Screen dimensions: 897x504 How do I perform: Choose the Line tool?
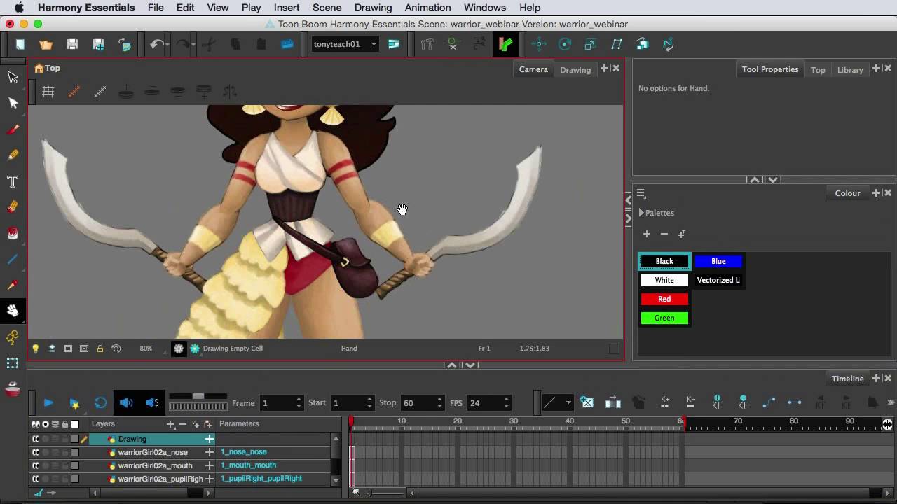click(13, 260)
